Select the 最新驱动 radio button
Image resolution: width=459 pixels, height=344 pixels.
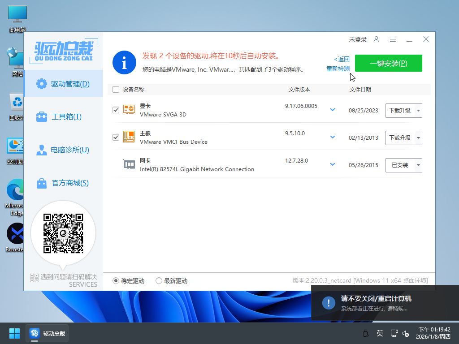[159, 281]
